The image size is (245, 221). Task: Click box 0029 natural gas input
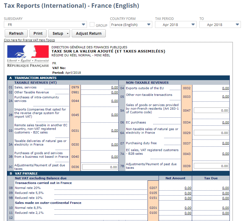(211, 133)
